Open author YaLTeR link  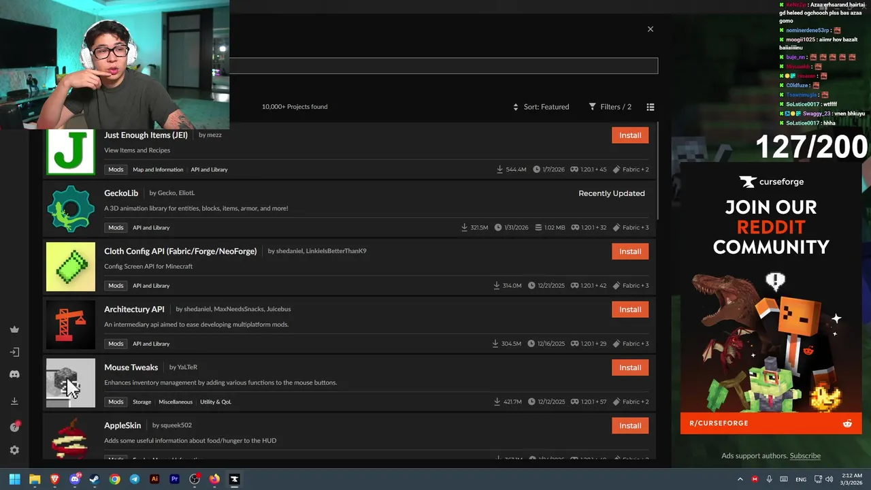pos(187,367)
